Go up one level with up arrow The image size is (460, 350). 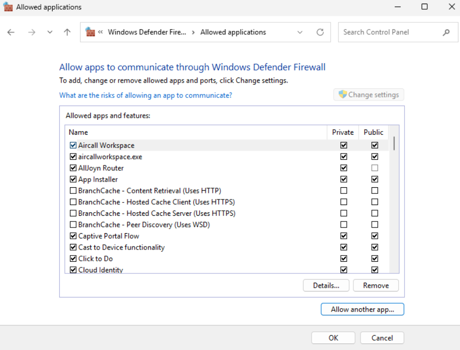[67, 32]
